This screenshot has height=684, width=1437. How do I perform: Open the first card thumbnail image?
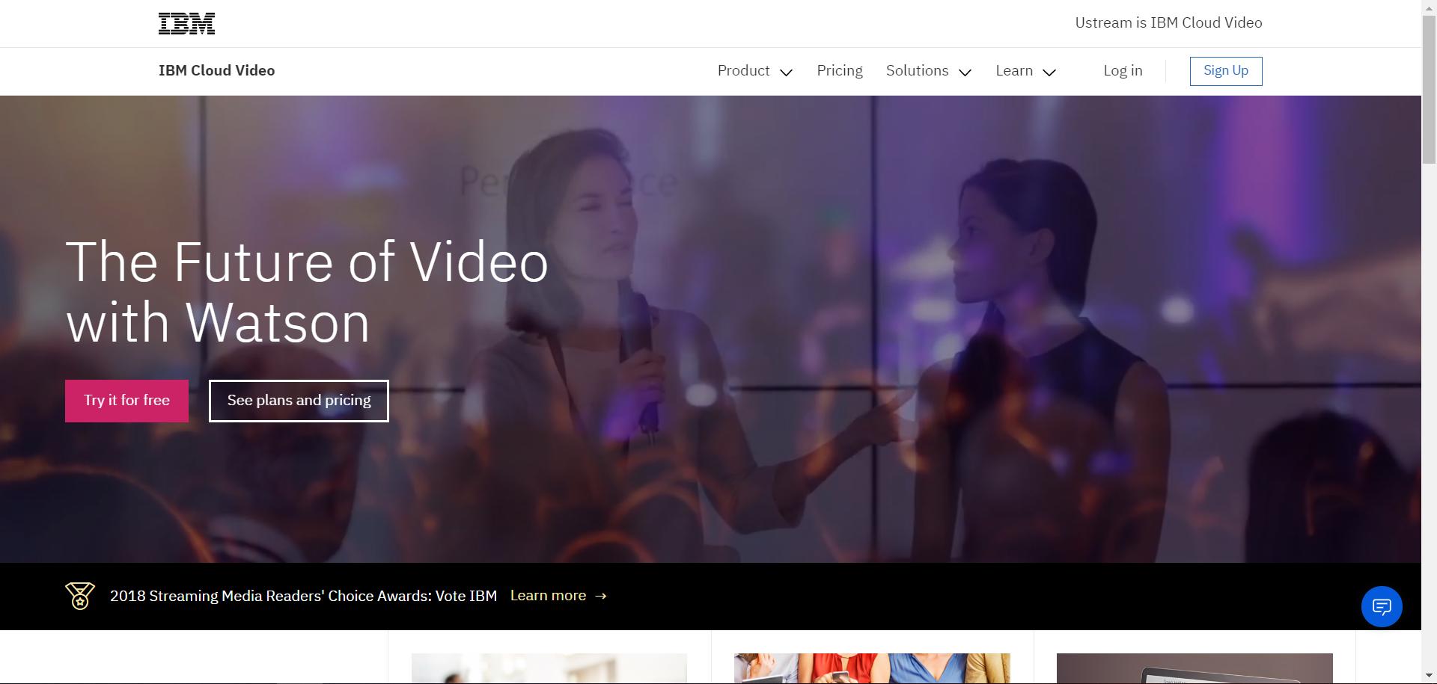tap(549, 668)
